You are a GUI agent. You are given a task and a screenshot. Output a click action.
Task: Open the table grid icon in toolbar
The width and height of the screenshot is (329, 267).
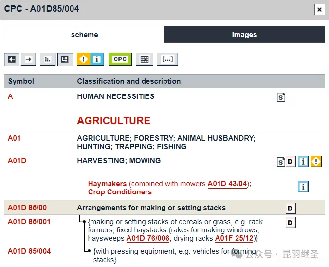pyautogui.click(x=144, y=59)
